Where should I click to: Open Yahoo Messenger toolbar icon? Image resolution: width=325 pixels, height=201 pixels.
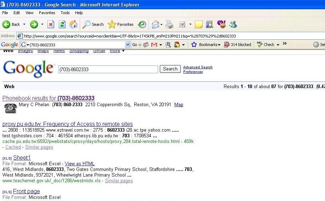click(x=221, y=24)
